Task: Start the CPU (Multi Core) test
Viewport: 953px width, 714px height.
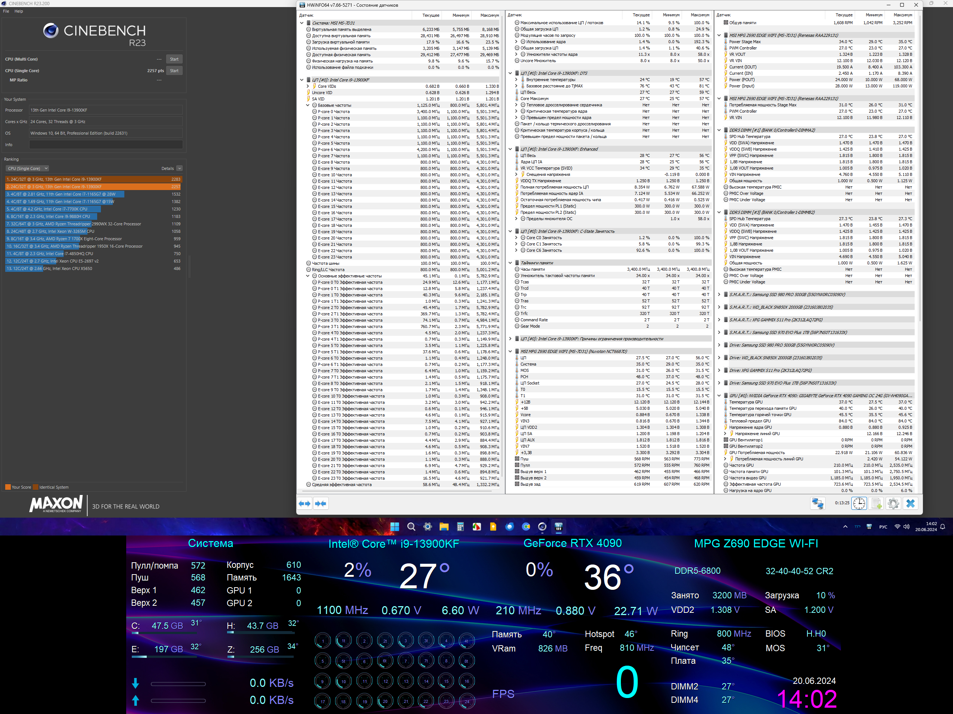Action: pyautogui.click(x=174, y=59)
